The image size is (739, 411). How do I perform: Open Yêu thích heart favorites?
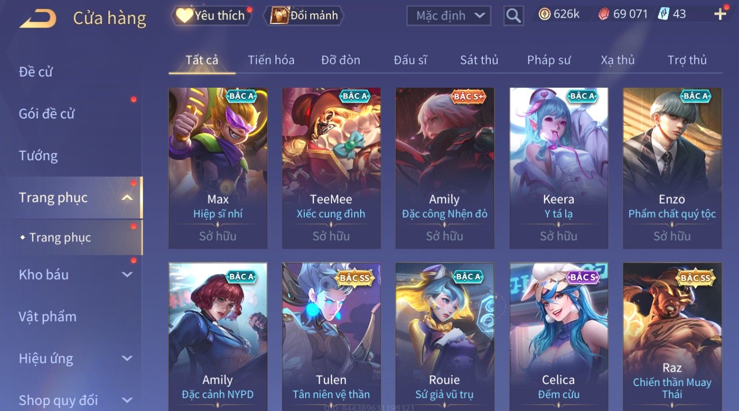pos(211,16)
